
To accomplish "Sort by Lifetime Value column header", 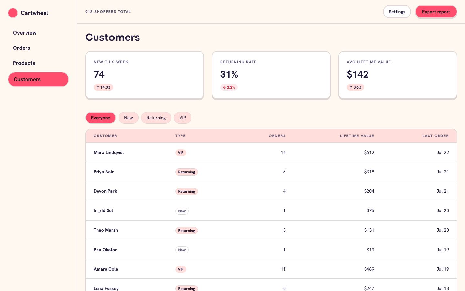I will (x=357, y=136).
